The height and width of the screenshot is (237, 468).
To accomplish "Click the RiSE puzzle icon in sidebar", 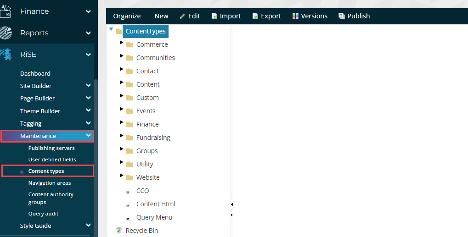I will [6, 55].
